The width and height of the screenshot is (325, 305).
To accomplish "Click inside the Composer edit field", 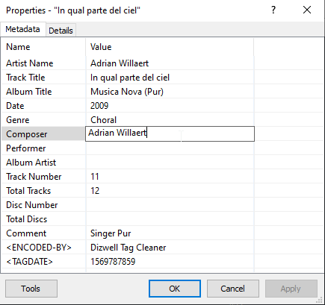I will coord(170,133).
